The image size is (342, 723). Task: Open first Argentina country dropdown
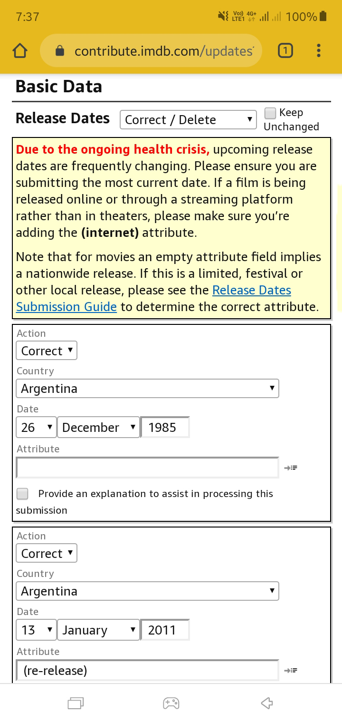(147, 388)
